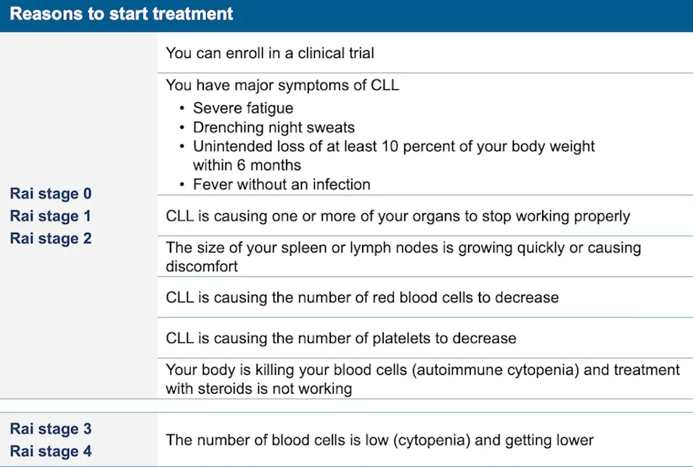This screenshot has height=467, width=693.
Task: Select the 'Rai stage 3' label
Action: pos(51,429)
